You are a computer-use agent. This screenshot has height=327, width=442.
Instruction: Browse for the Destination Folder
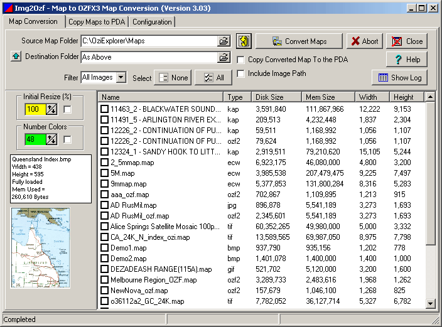(x=224, y=57)
